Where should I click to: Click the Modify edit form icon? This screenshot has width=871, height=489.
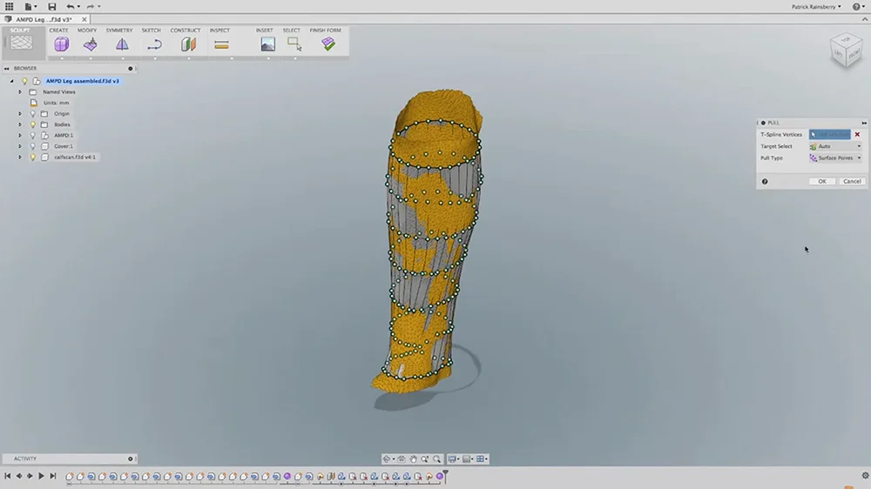(90, 44)
